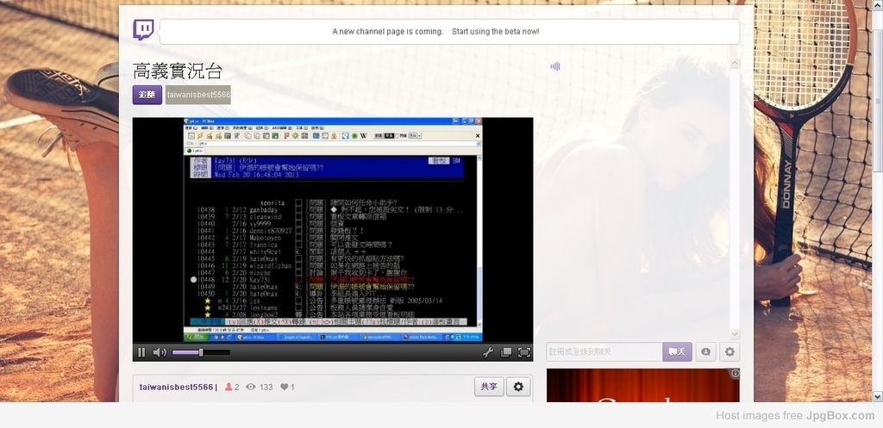The width and height of the screenshot is (883, 428).
Task: Open chat settings gear icon
Action: pos(730,351)
